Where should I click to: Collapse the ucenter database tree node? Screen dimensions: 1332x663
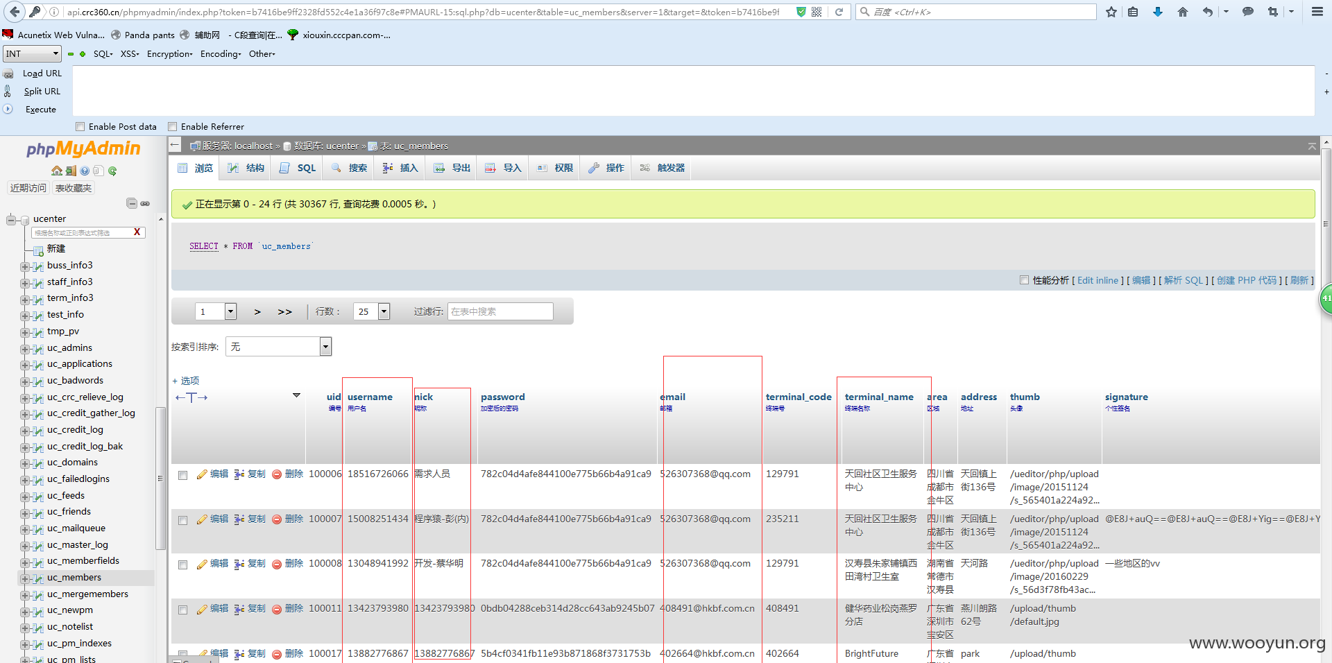11,220
